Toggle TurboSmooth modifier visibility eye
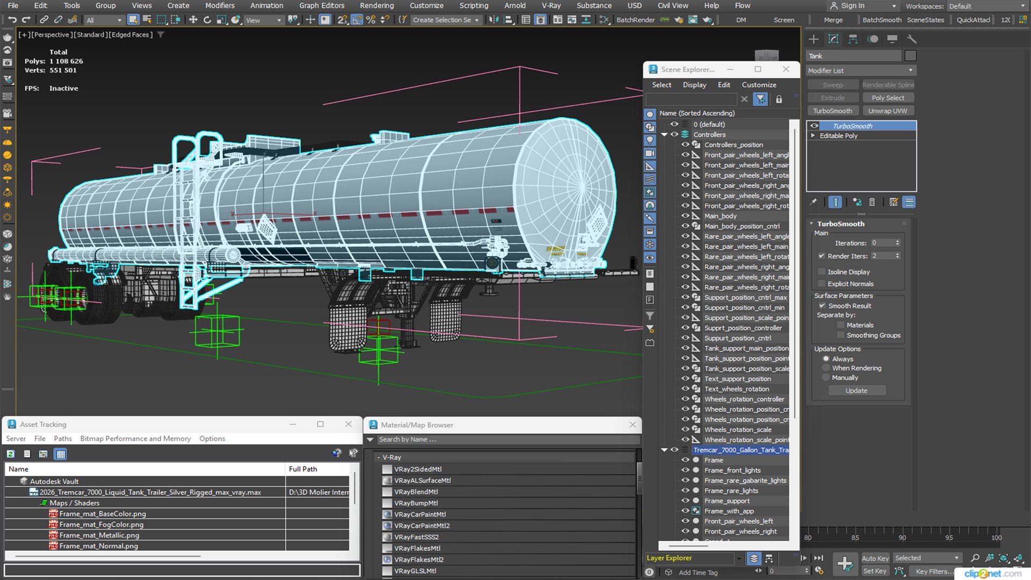1031x580 pixels. click(815, 126)
